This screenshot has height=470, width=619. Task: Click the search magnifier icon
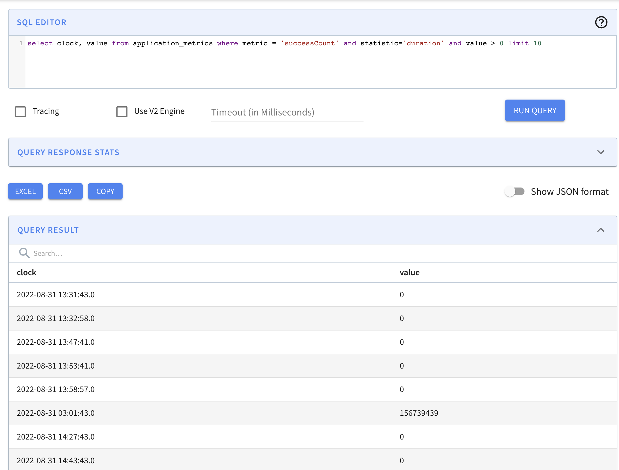24,253
